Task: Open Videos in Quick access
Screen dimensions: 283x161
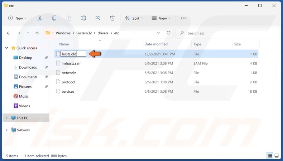Action: [24, 106]
